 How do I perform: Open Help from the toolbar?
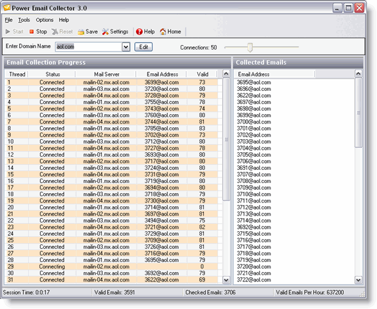(146, 31)
